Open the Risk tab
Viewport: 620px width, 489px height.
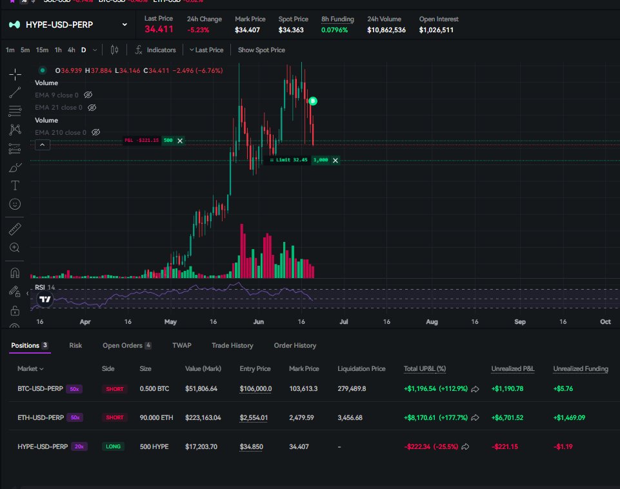point(75,346)
